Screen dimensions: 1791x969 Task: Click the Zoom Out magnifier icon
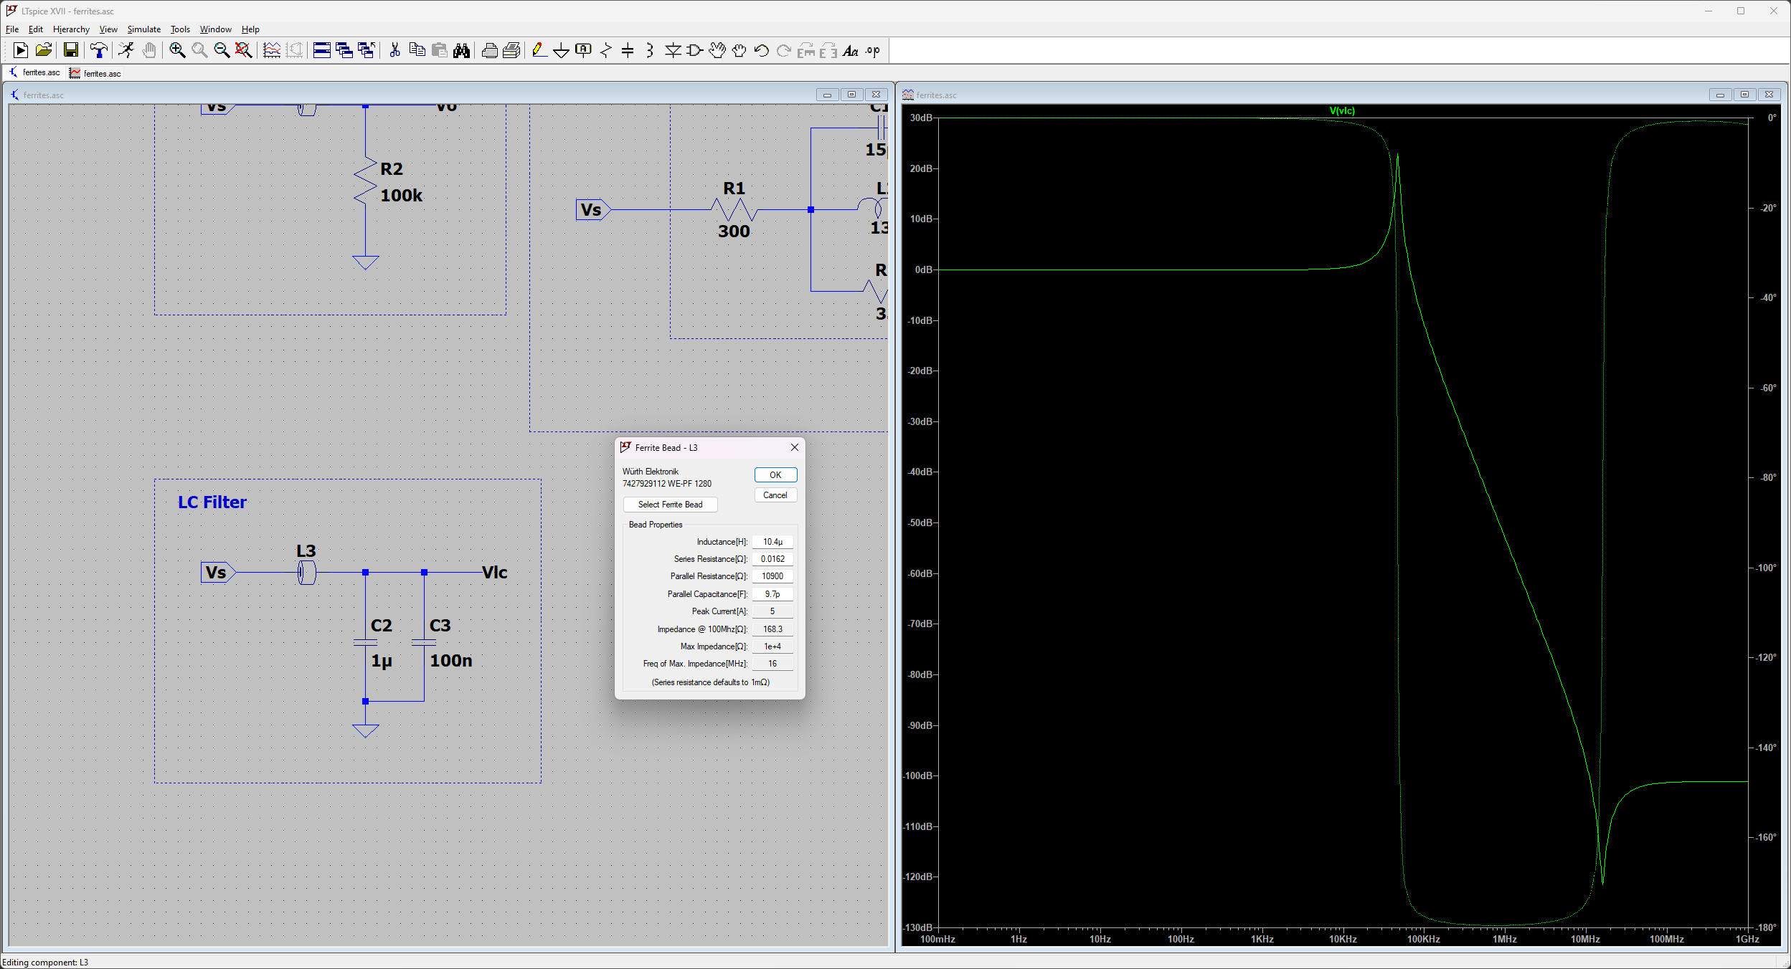click(222, 50)
